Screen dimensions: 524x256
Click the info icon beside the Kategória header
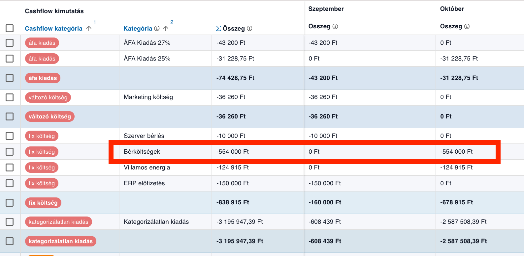[x=157, y=28]
